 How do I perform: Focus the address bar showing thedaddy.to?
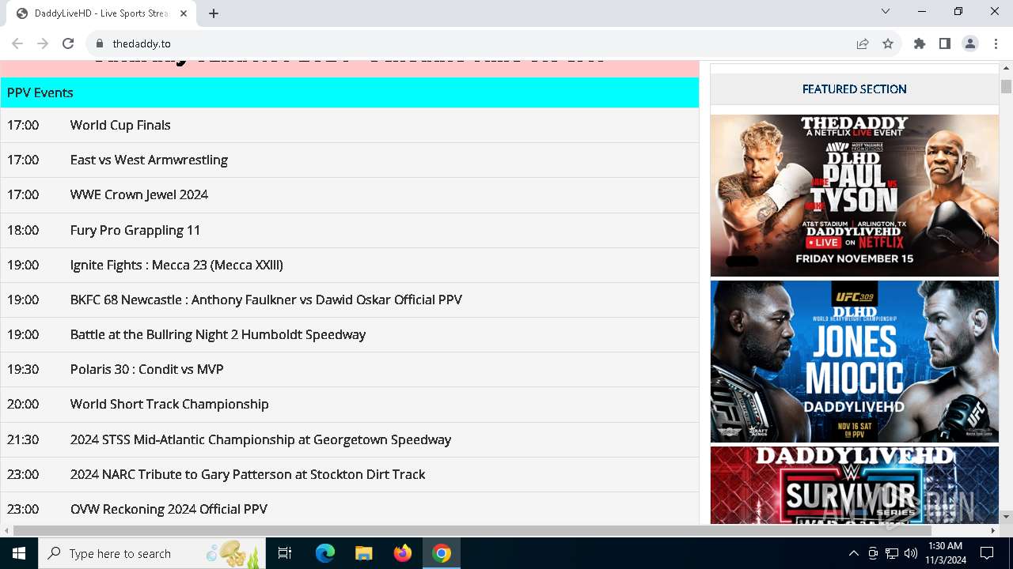point(475,43)
